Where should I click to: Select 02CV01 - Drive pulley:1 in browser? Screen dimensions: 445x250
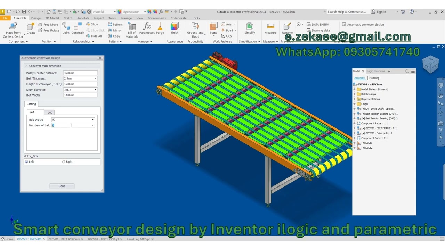click(x=376, y=133)
